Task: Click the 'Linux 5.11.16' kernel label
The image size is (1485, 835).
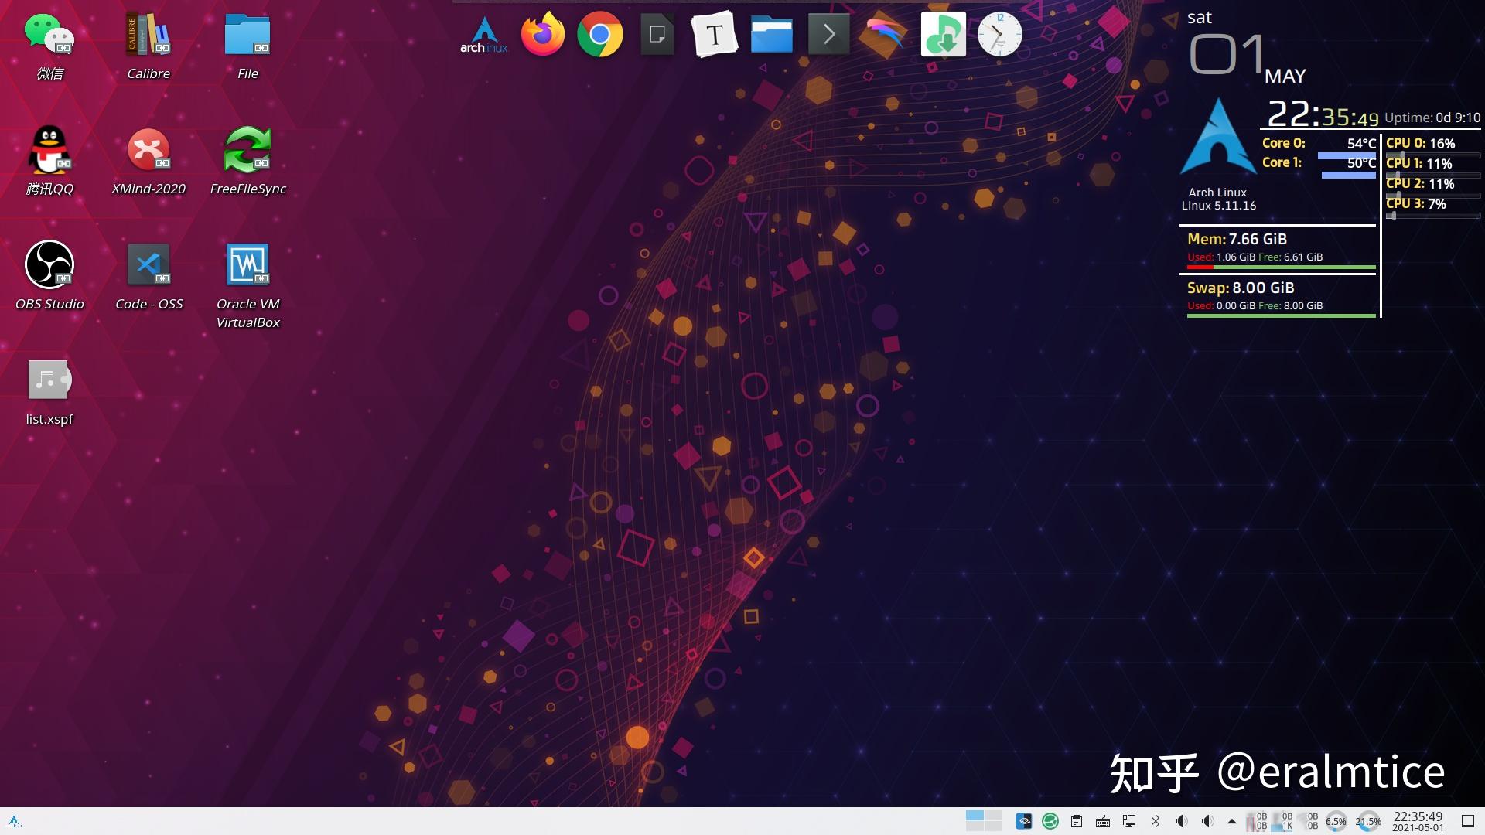Action: (1218, 206)
